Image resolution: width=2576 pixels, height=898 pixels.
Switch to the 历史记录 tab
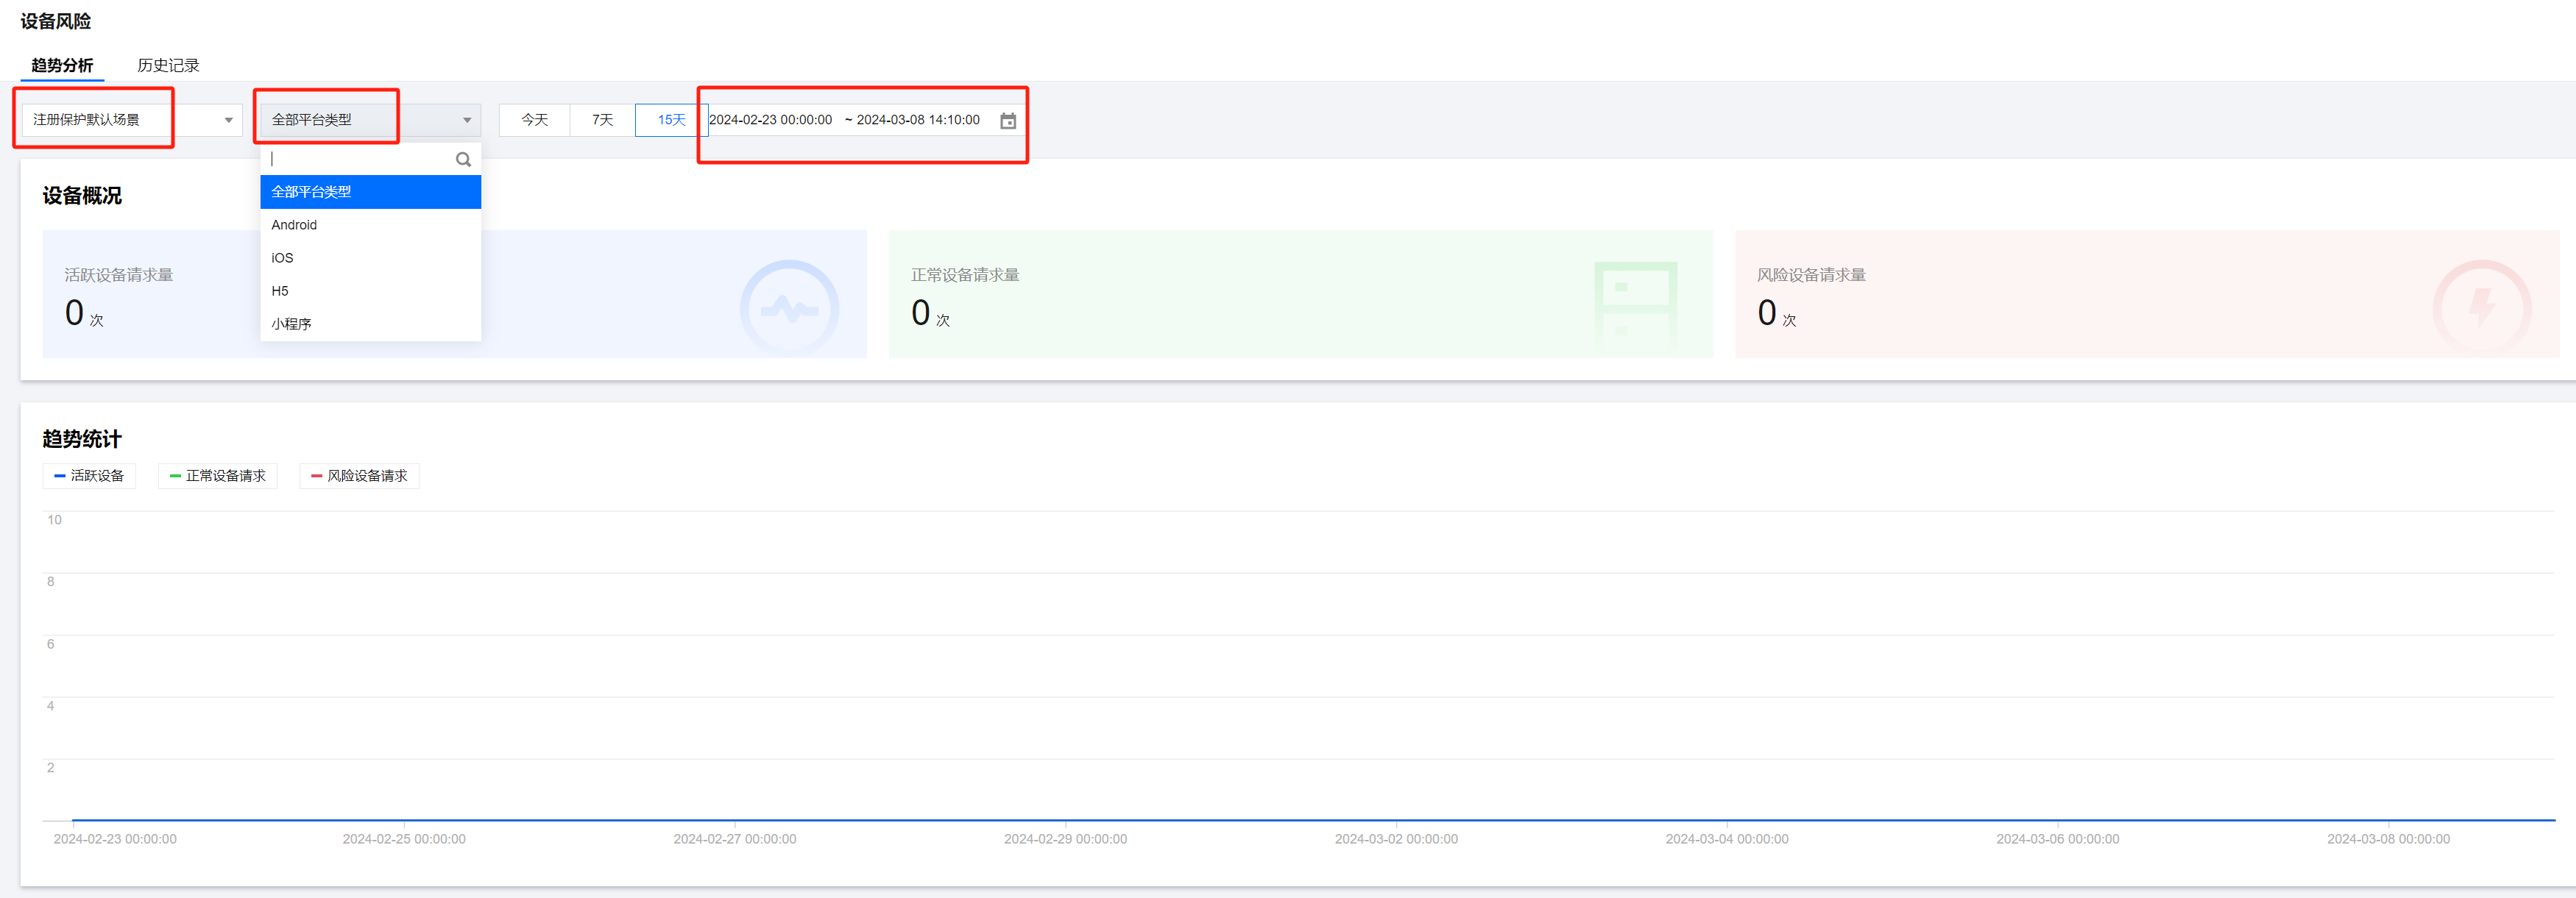click(x=168, y=65)
